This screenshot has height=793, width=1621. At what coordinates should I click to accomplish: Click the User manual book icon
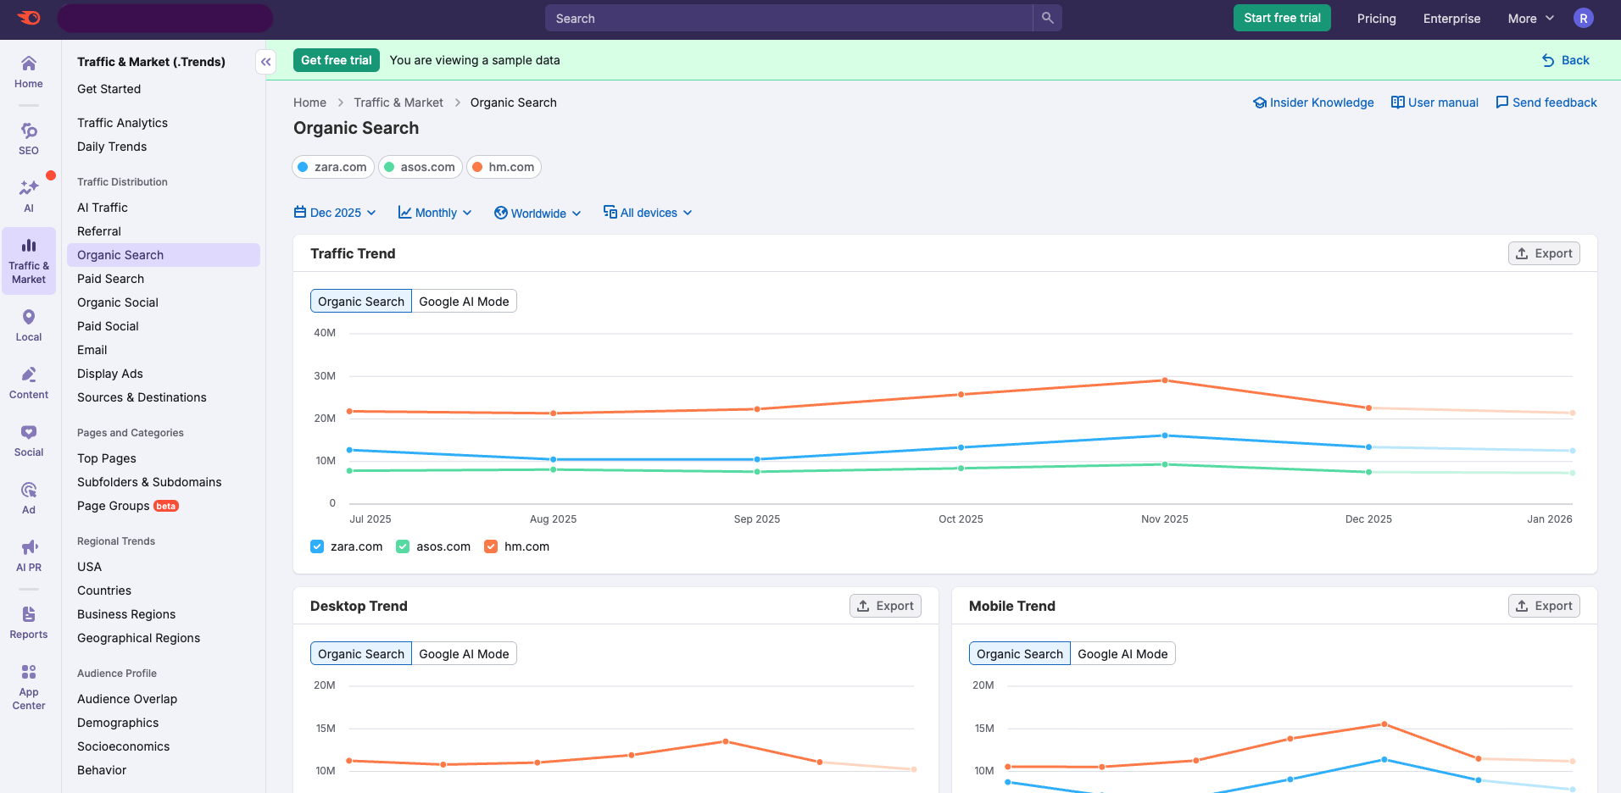1398,103
